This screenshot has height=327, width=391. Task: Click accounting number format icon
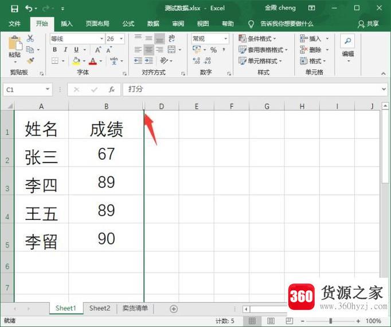197,49
